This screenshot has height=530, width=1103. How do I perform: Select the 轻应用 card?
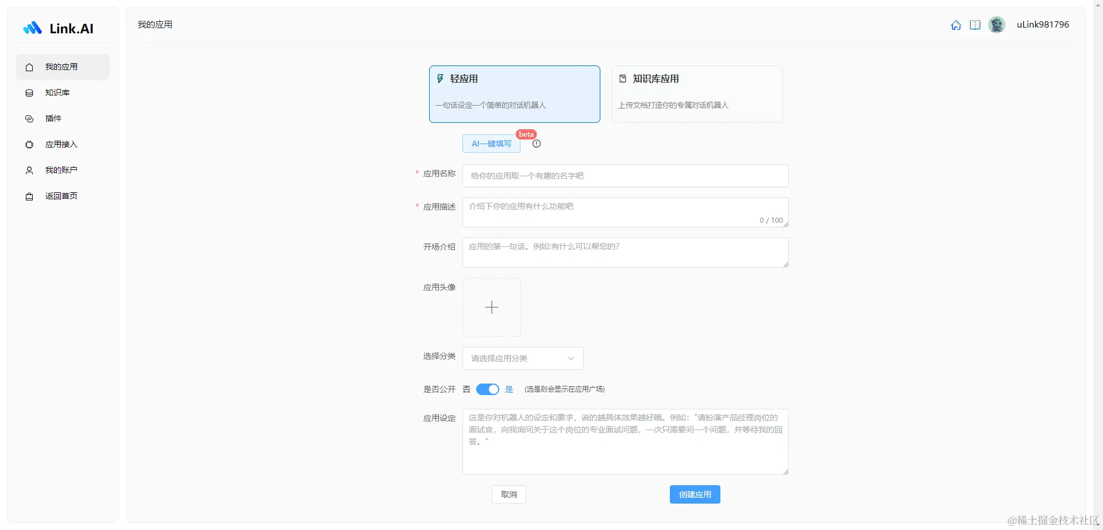pos(514,94)
